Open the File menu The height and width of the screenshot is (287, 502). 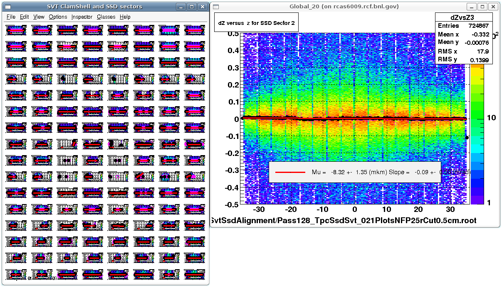[11, 17]
